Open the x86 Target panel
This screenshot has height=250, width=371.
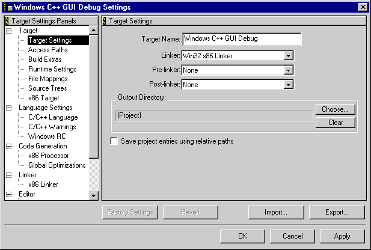tap(44, 98)
